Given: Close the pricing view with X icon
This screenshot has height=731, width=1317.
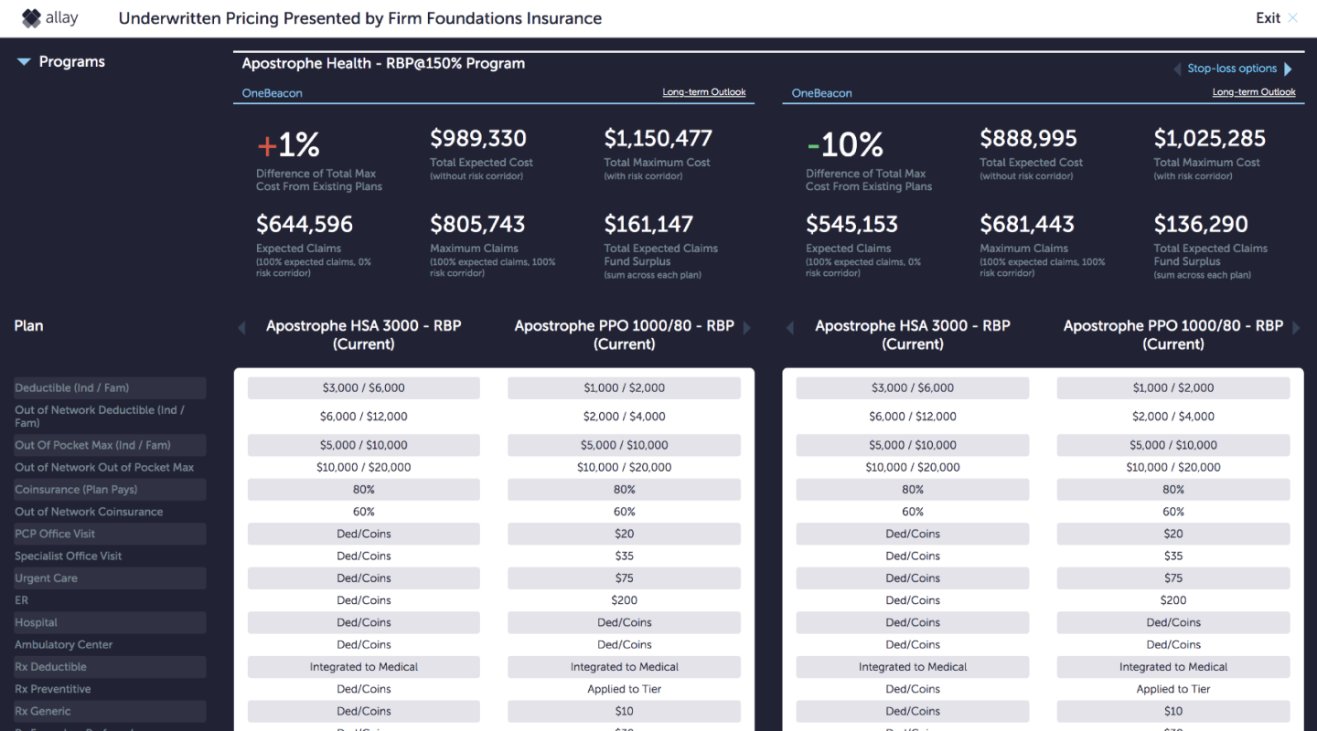Looking at the screenshot, I should (x=1292, y=18).
